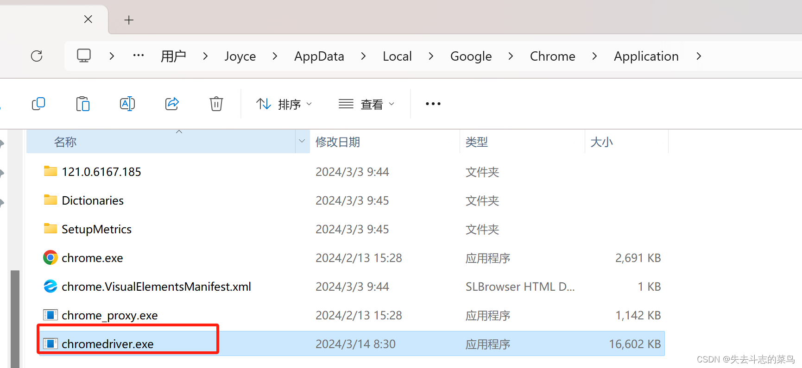Screen dimensions: 802x368
Task: Click the Refresh icon in the address bar
Action: 37,56
